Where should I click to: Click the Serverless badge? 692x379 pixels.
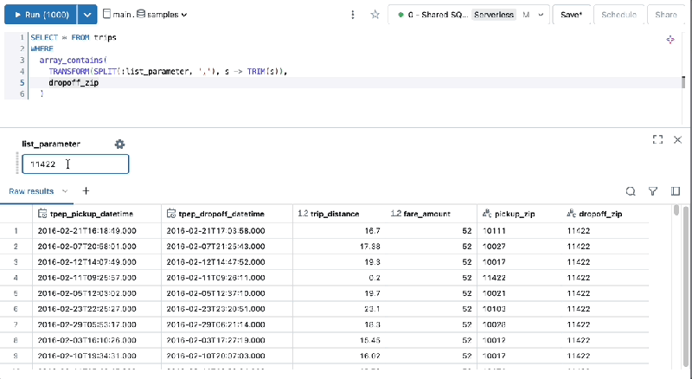494,15
